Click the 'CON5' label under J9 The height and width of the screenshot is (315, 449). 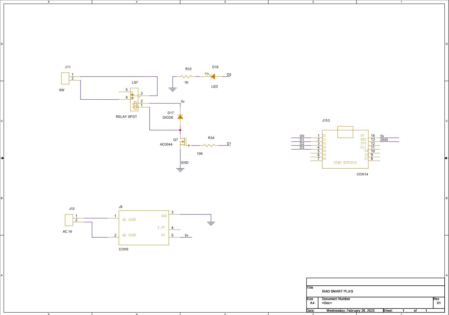pos(124,249)
